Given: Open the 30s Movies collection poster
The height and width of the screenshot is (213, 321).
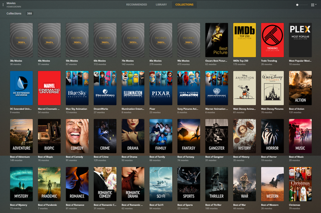Looking at the screenshot, I should tap(21, 40).
